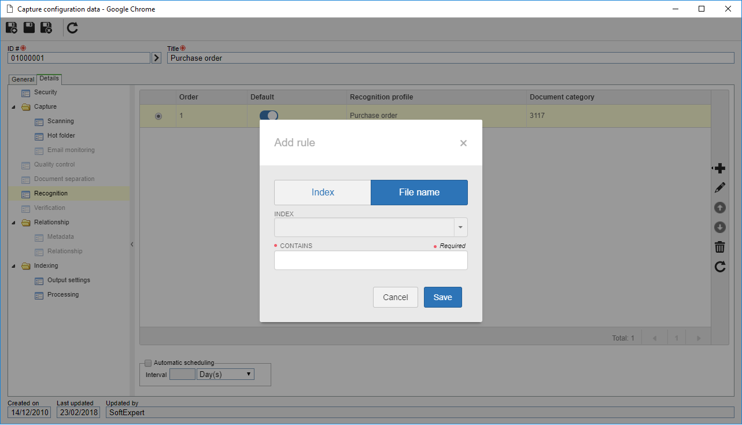
Task: Click the save and exit toolbar icon
Action: click(x=47, y=28)
